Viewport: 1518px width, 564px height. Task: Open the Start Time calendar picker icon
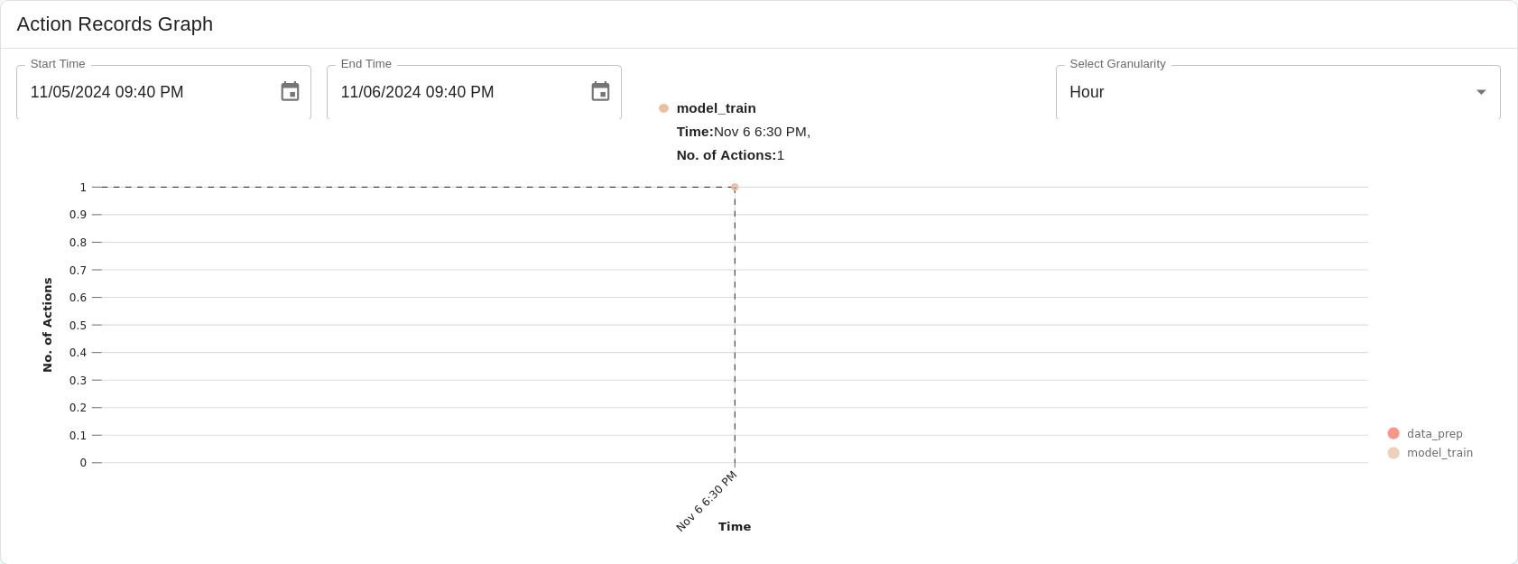tap(290, 92)
